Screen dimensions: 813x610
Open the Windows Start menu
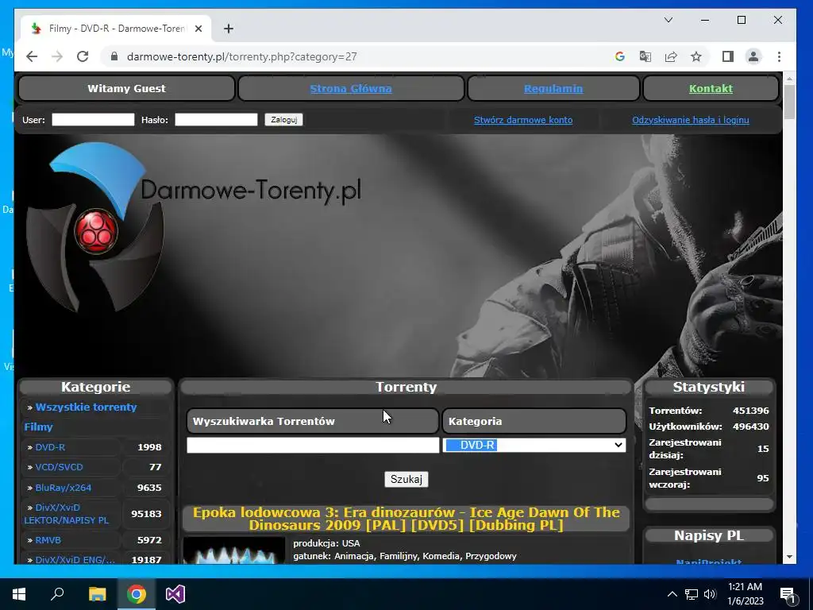19,594
